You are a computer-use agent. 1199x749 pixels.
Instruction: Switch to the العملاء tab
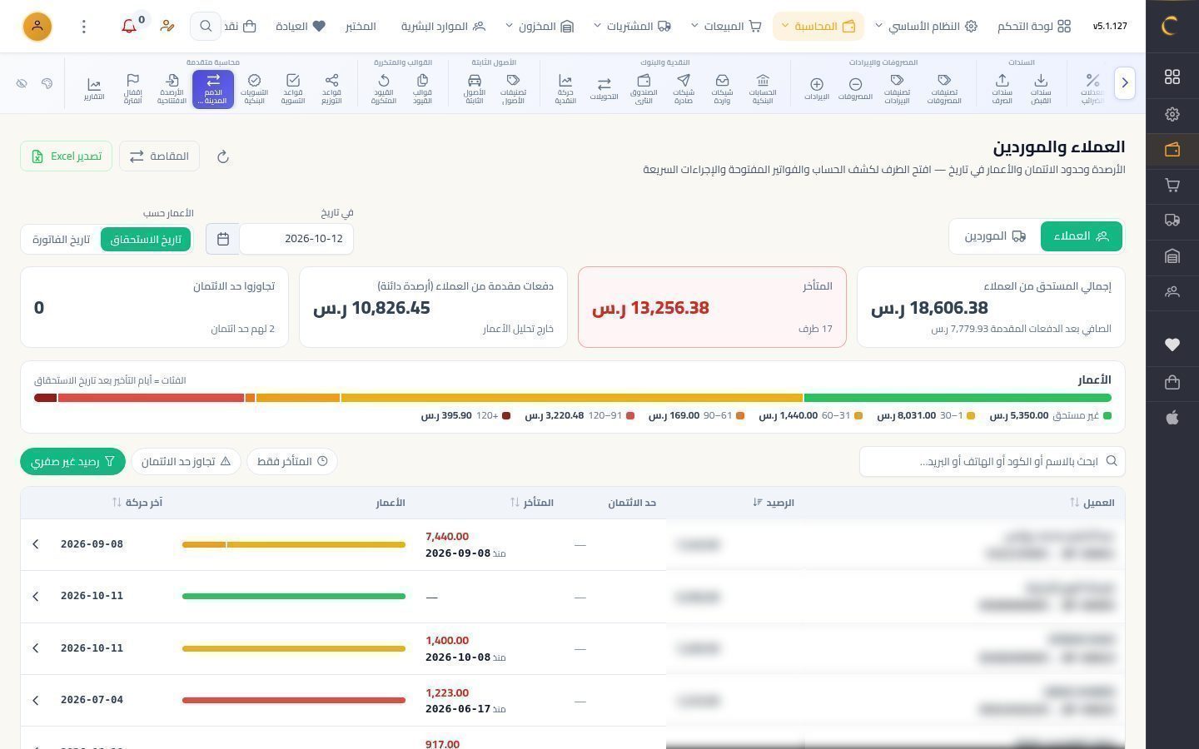click(x=1081, y=236)
